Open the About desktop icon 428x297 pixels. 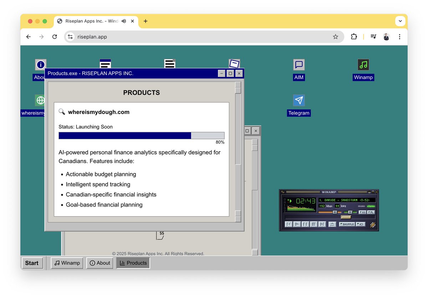point(41,64)
